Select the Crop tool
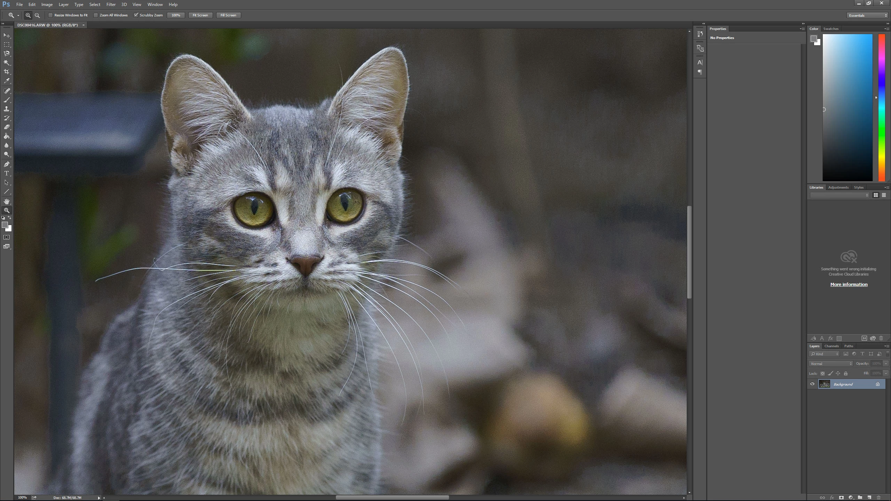Viewport: 891px width, 501px height. 7,72
